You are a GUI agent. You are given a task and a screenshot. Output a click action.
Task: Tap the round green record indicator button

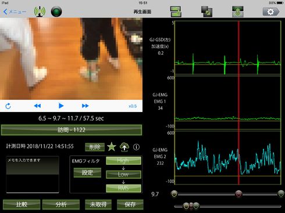(56, 12)
